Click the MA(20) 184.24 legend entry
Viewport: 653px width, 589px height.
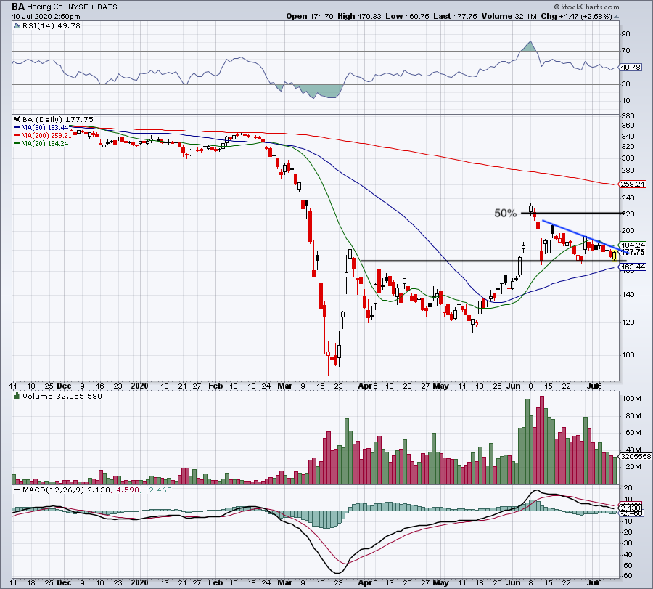(41, 143)
